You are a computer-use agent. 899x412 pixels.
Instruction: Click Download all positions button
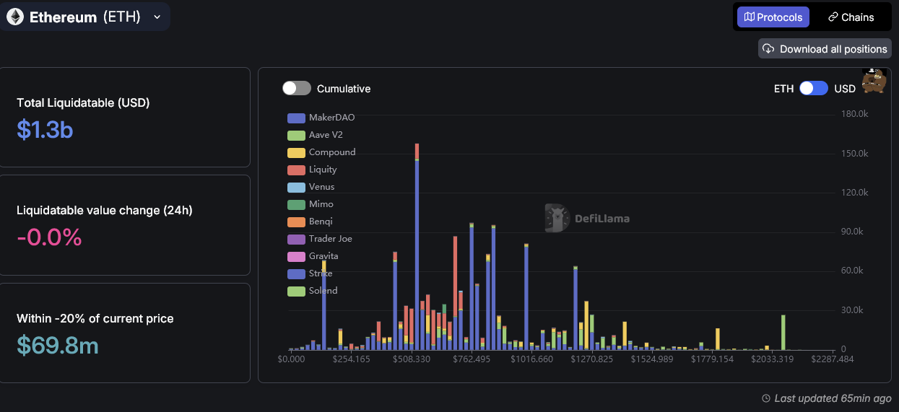pos(825,49)
